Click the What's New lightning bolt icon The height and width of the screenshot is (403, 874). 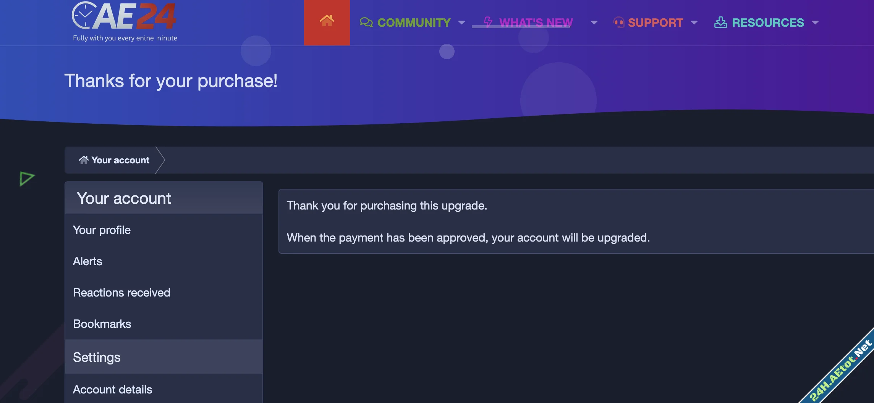[x=488, y=22]
